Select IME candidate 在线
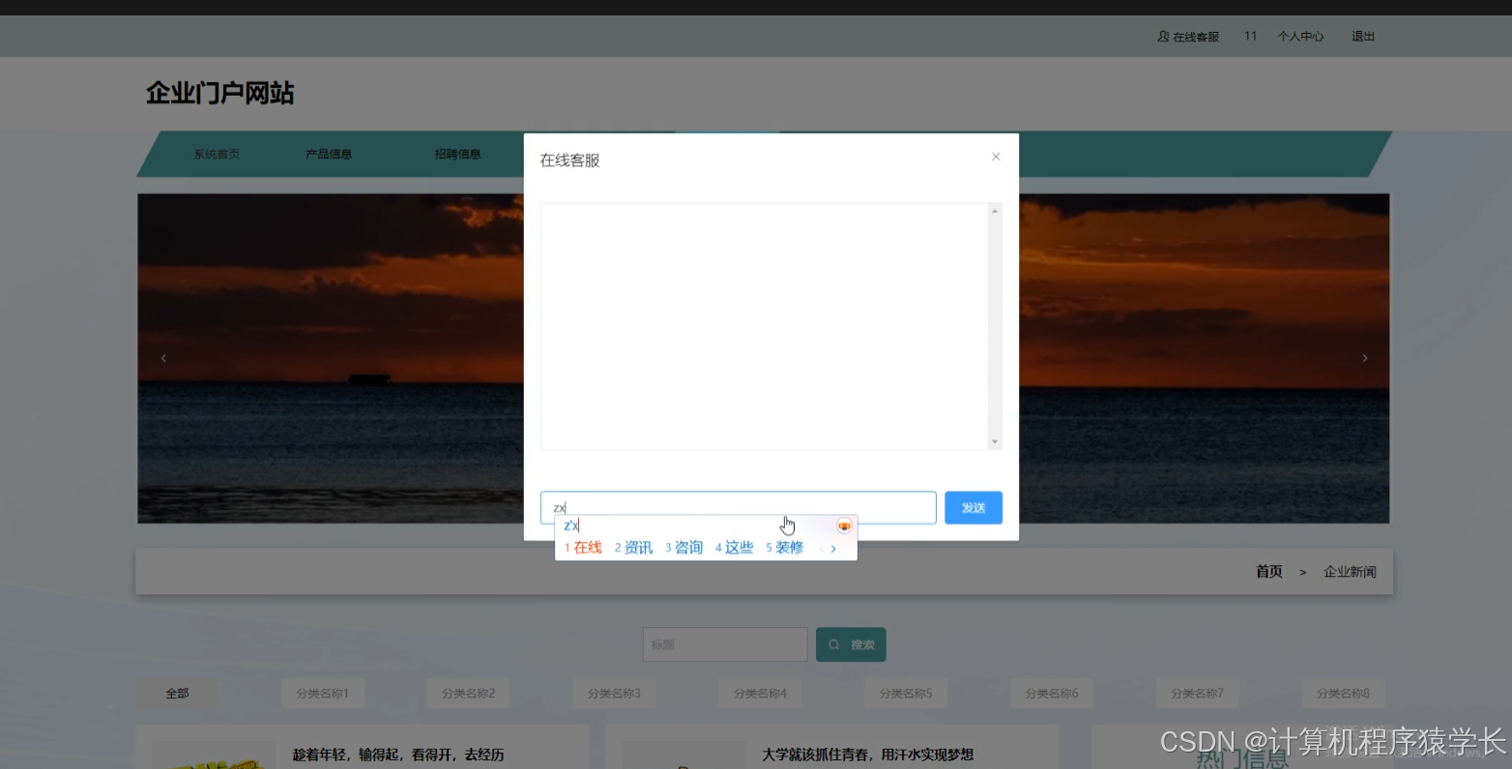This screenshot has width=1512, height=769. pyautogui.click(x=583, y=548)
